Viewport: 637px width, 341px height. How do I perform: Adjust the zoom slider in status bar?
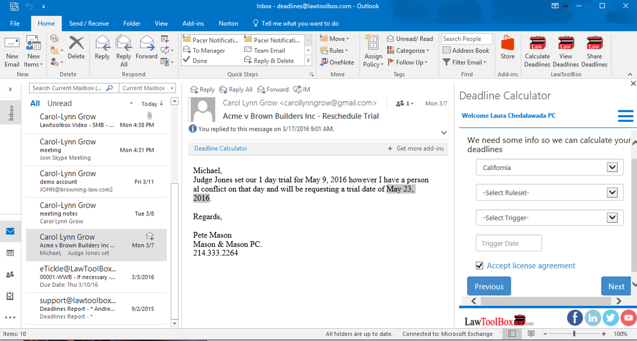coord(574,334)
